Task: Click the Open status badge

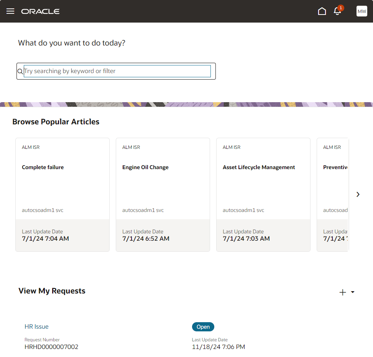Action: click(203, 327)
